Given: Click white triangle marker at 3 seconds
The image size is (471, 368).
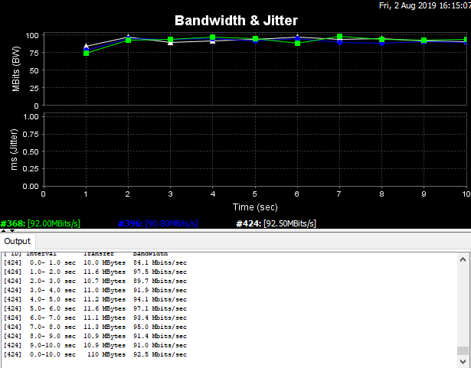Looking at the screenshot, I should 170,43.
